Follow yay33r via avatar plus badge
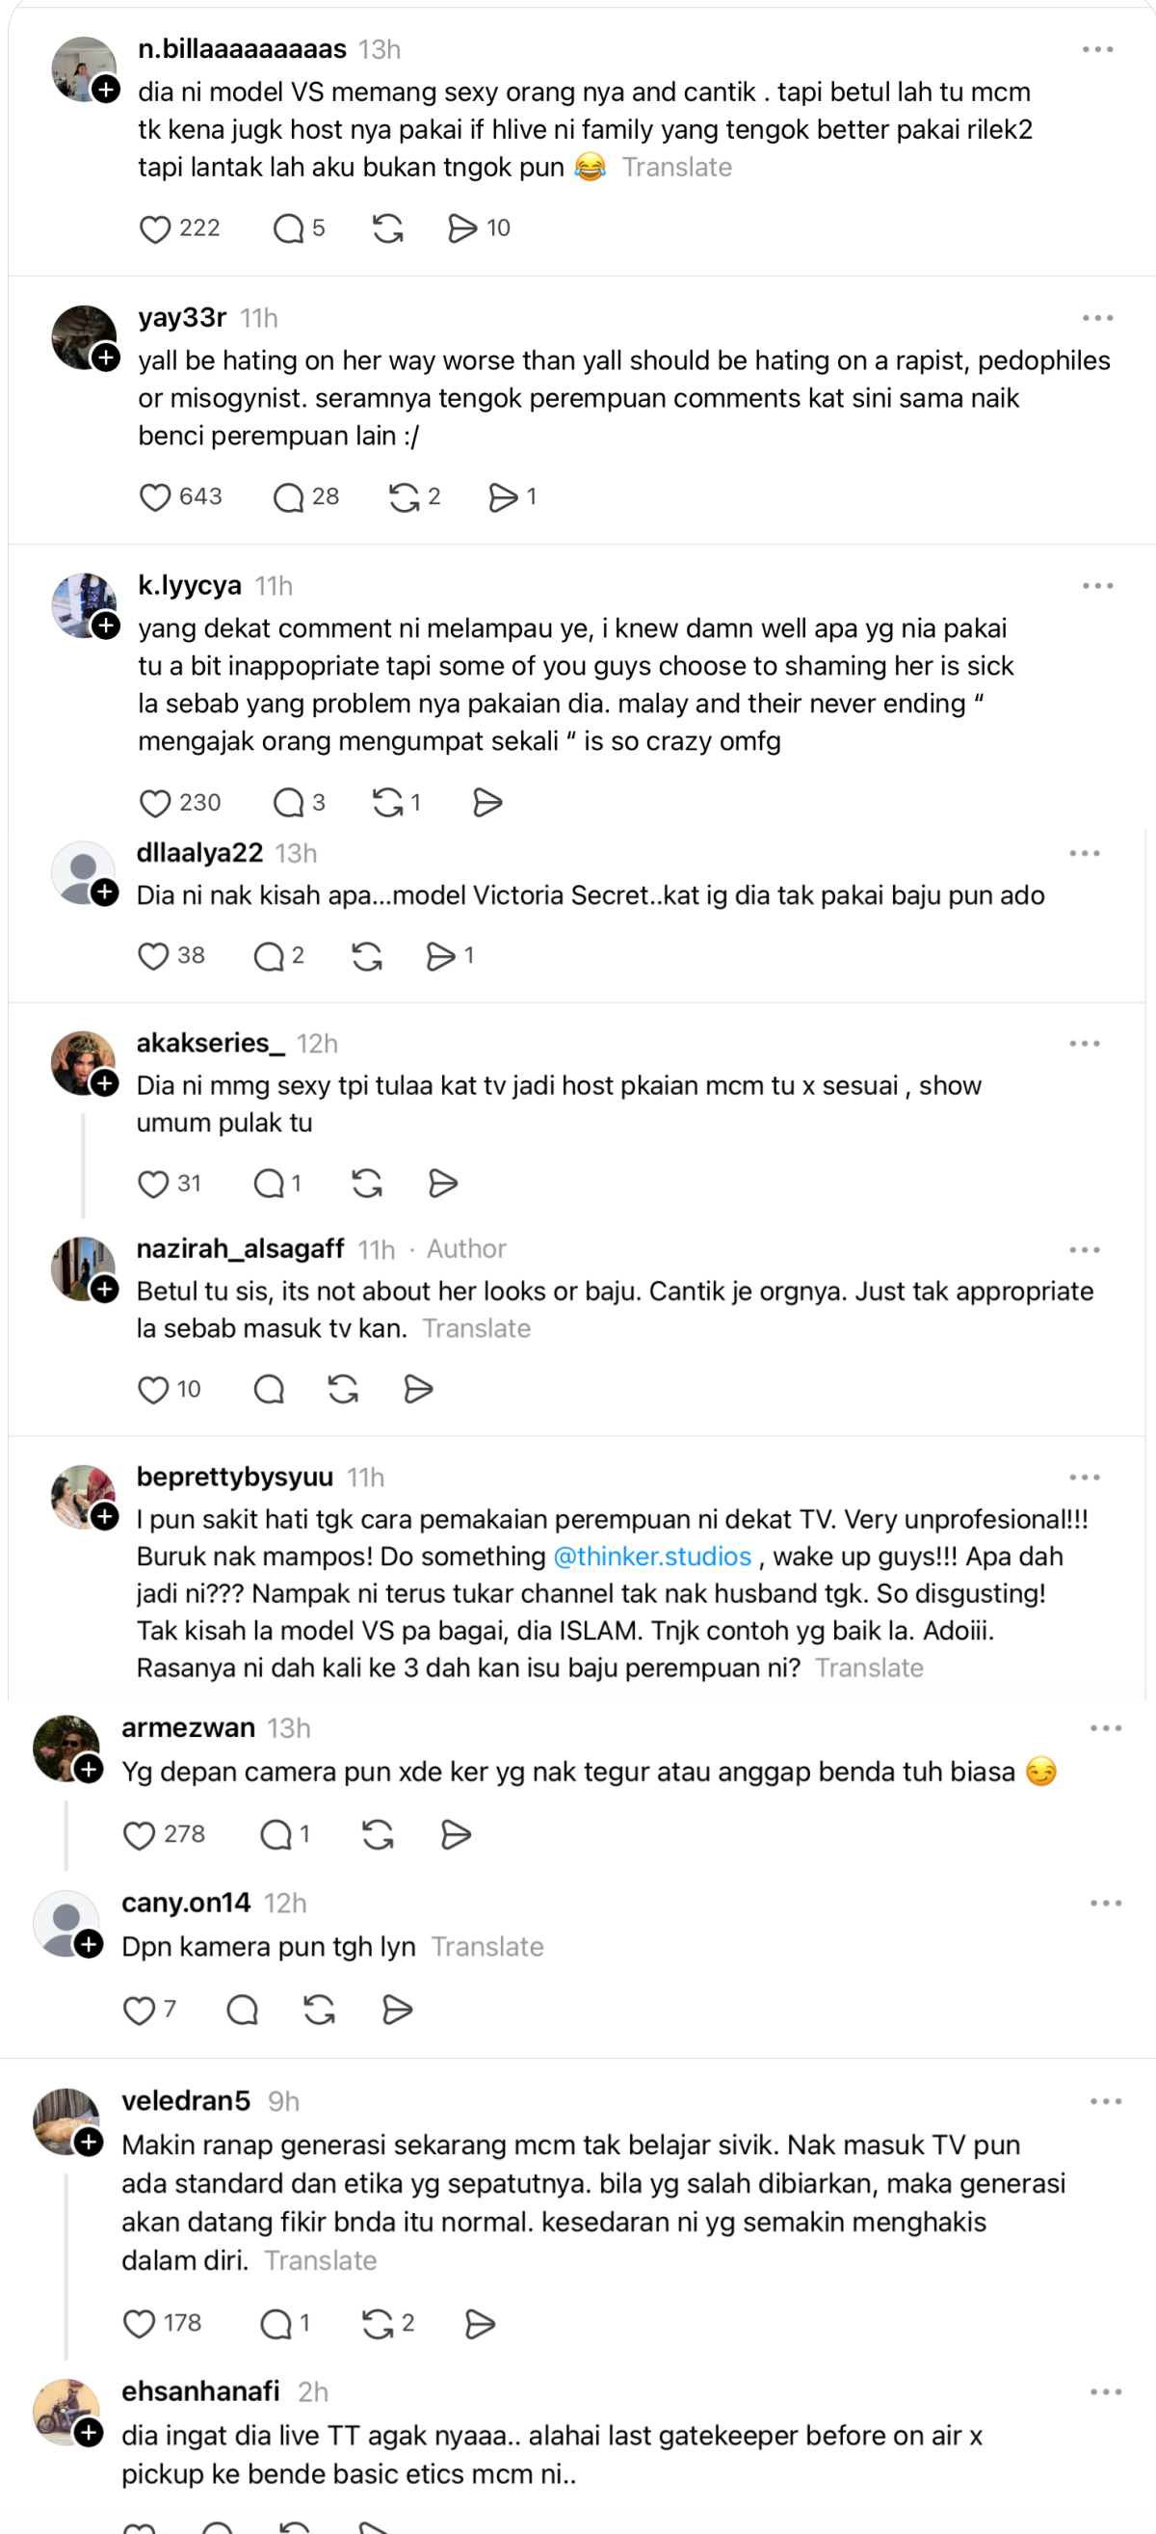Image resolution: width=1156 pixels, height=2534 pixels. click(x=106, y=358)
